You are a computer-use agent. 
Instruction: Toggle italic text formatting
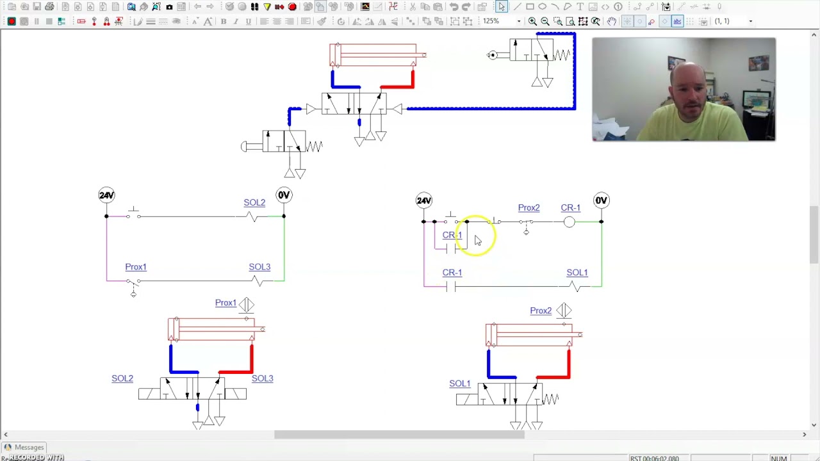(236, 21)
